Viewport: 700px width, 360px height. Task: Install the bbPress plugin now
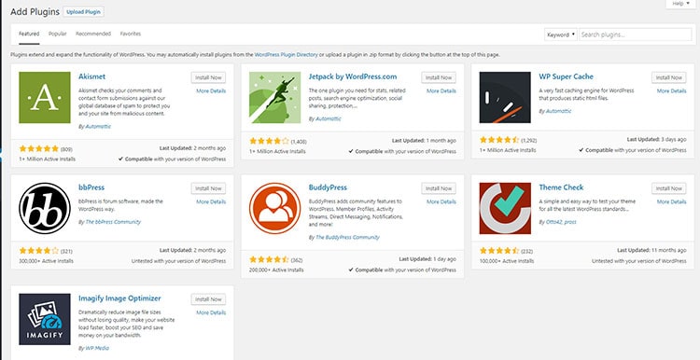[x=208, y=188]
